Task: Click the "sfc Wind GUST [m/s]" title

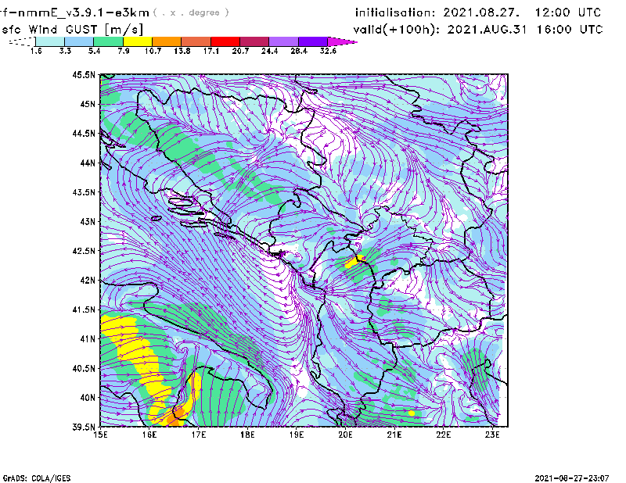Action: point(72,30)
